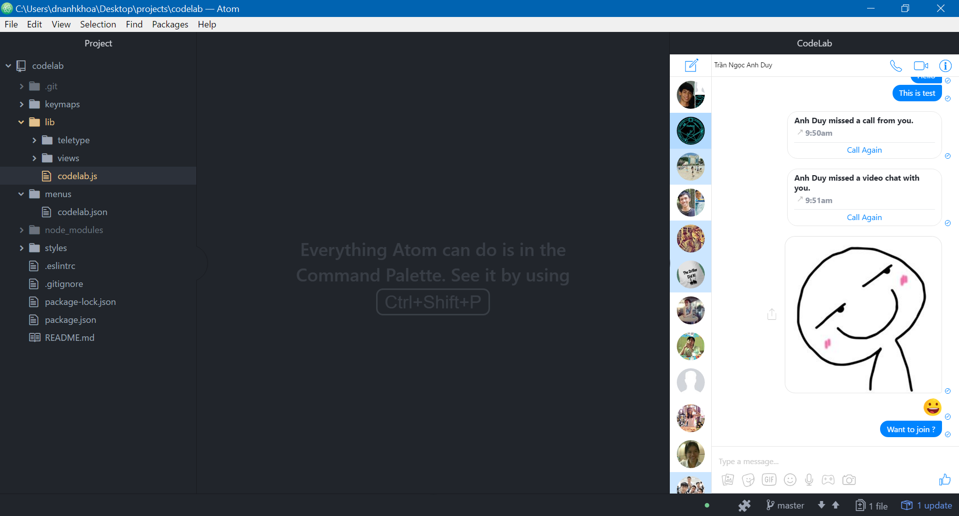959x516 pixels.
Task: Click the 1 update package notice
Action: (927, 506)
